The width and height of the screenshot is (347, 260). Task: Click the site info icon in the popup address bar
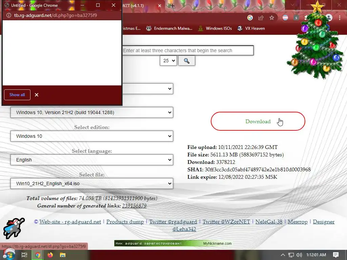[8, 15]
